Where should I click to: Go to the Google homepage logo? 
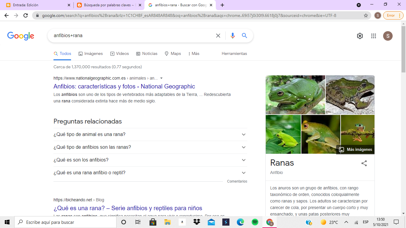pos(21,36)
